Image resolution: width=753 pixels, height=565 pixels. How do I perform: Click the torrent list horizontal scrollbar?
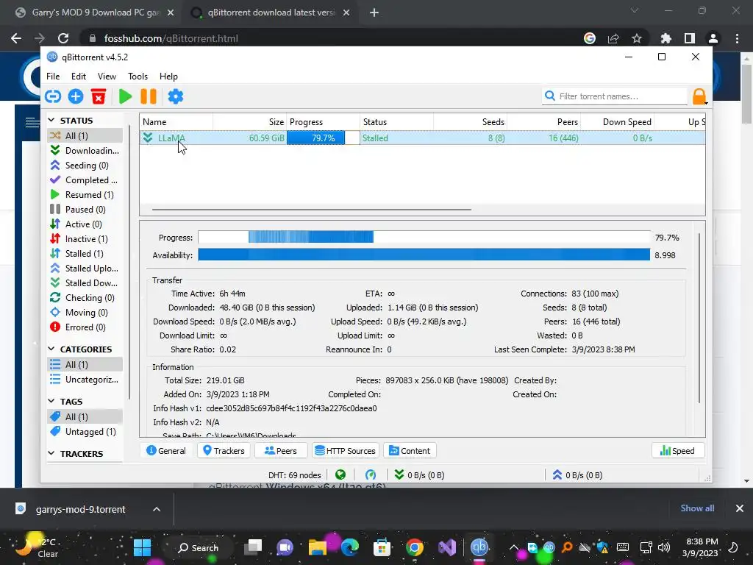[312, 210]
